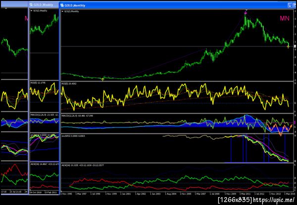Click the chart icon in GOLD,Monthly title bar
This screenshot has width=297, height=205.
point(62,5)
